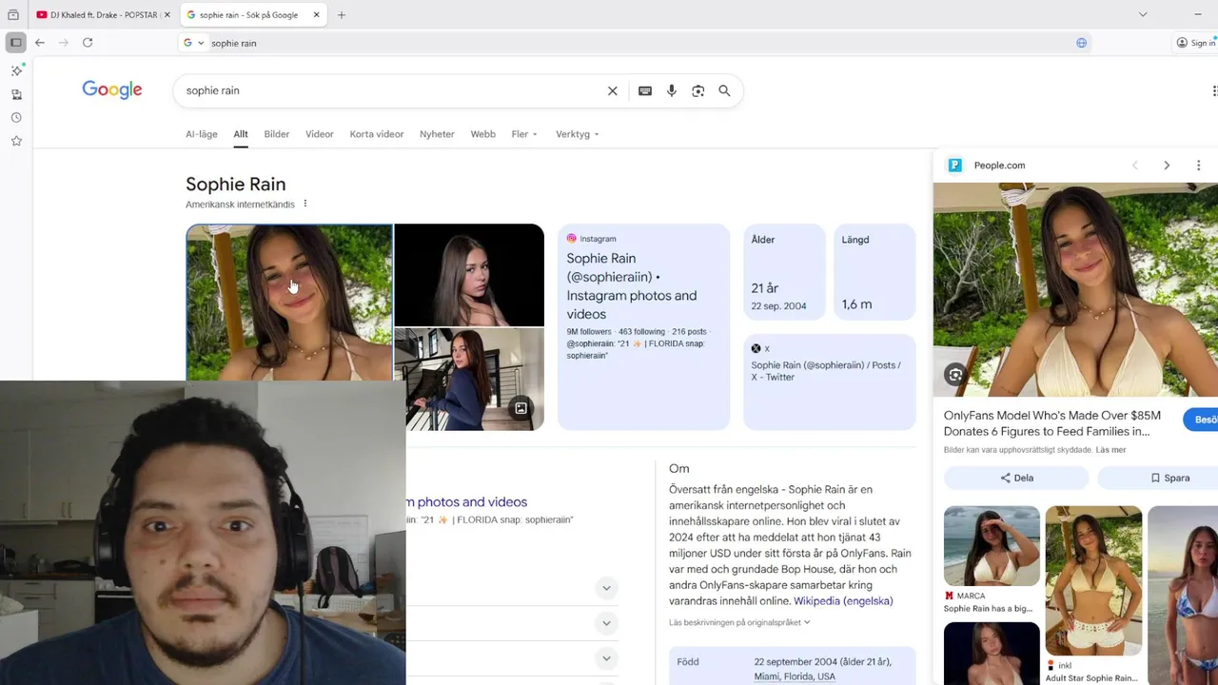The image size is (1218, 685).
Task: Open a new browser tab with plus icon
Action: (342, 15)
